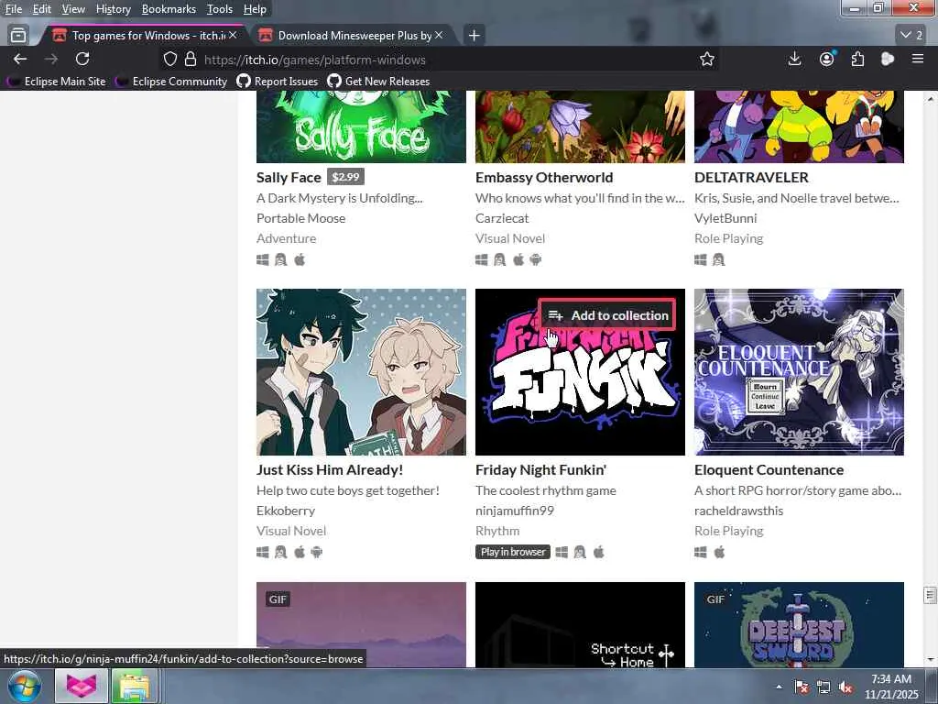Image resolution: width=938 pixels, height=704 pixels.
Task: Open DELTATRAVELER game title
Action: [x=751, y=177]
